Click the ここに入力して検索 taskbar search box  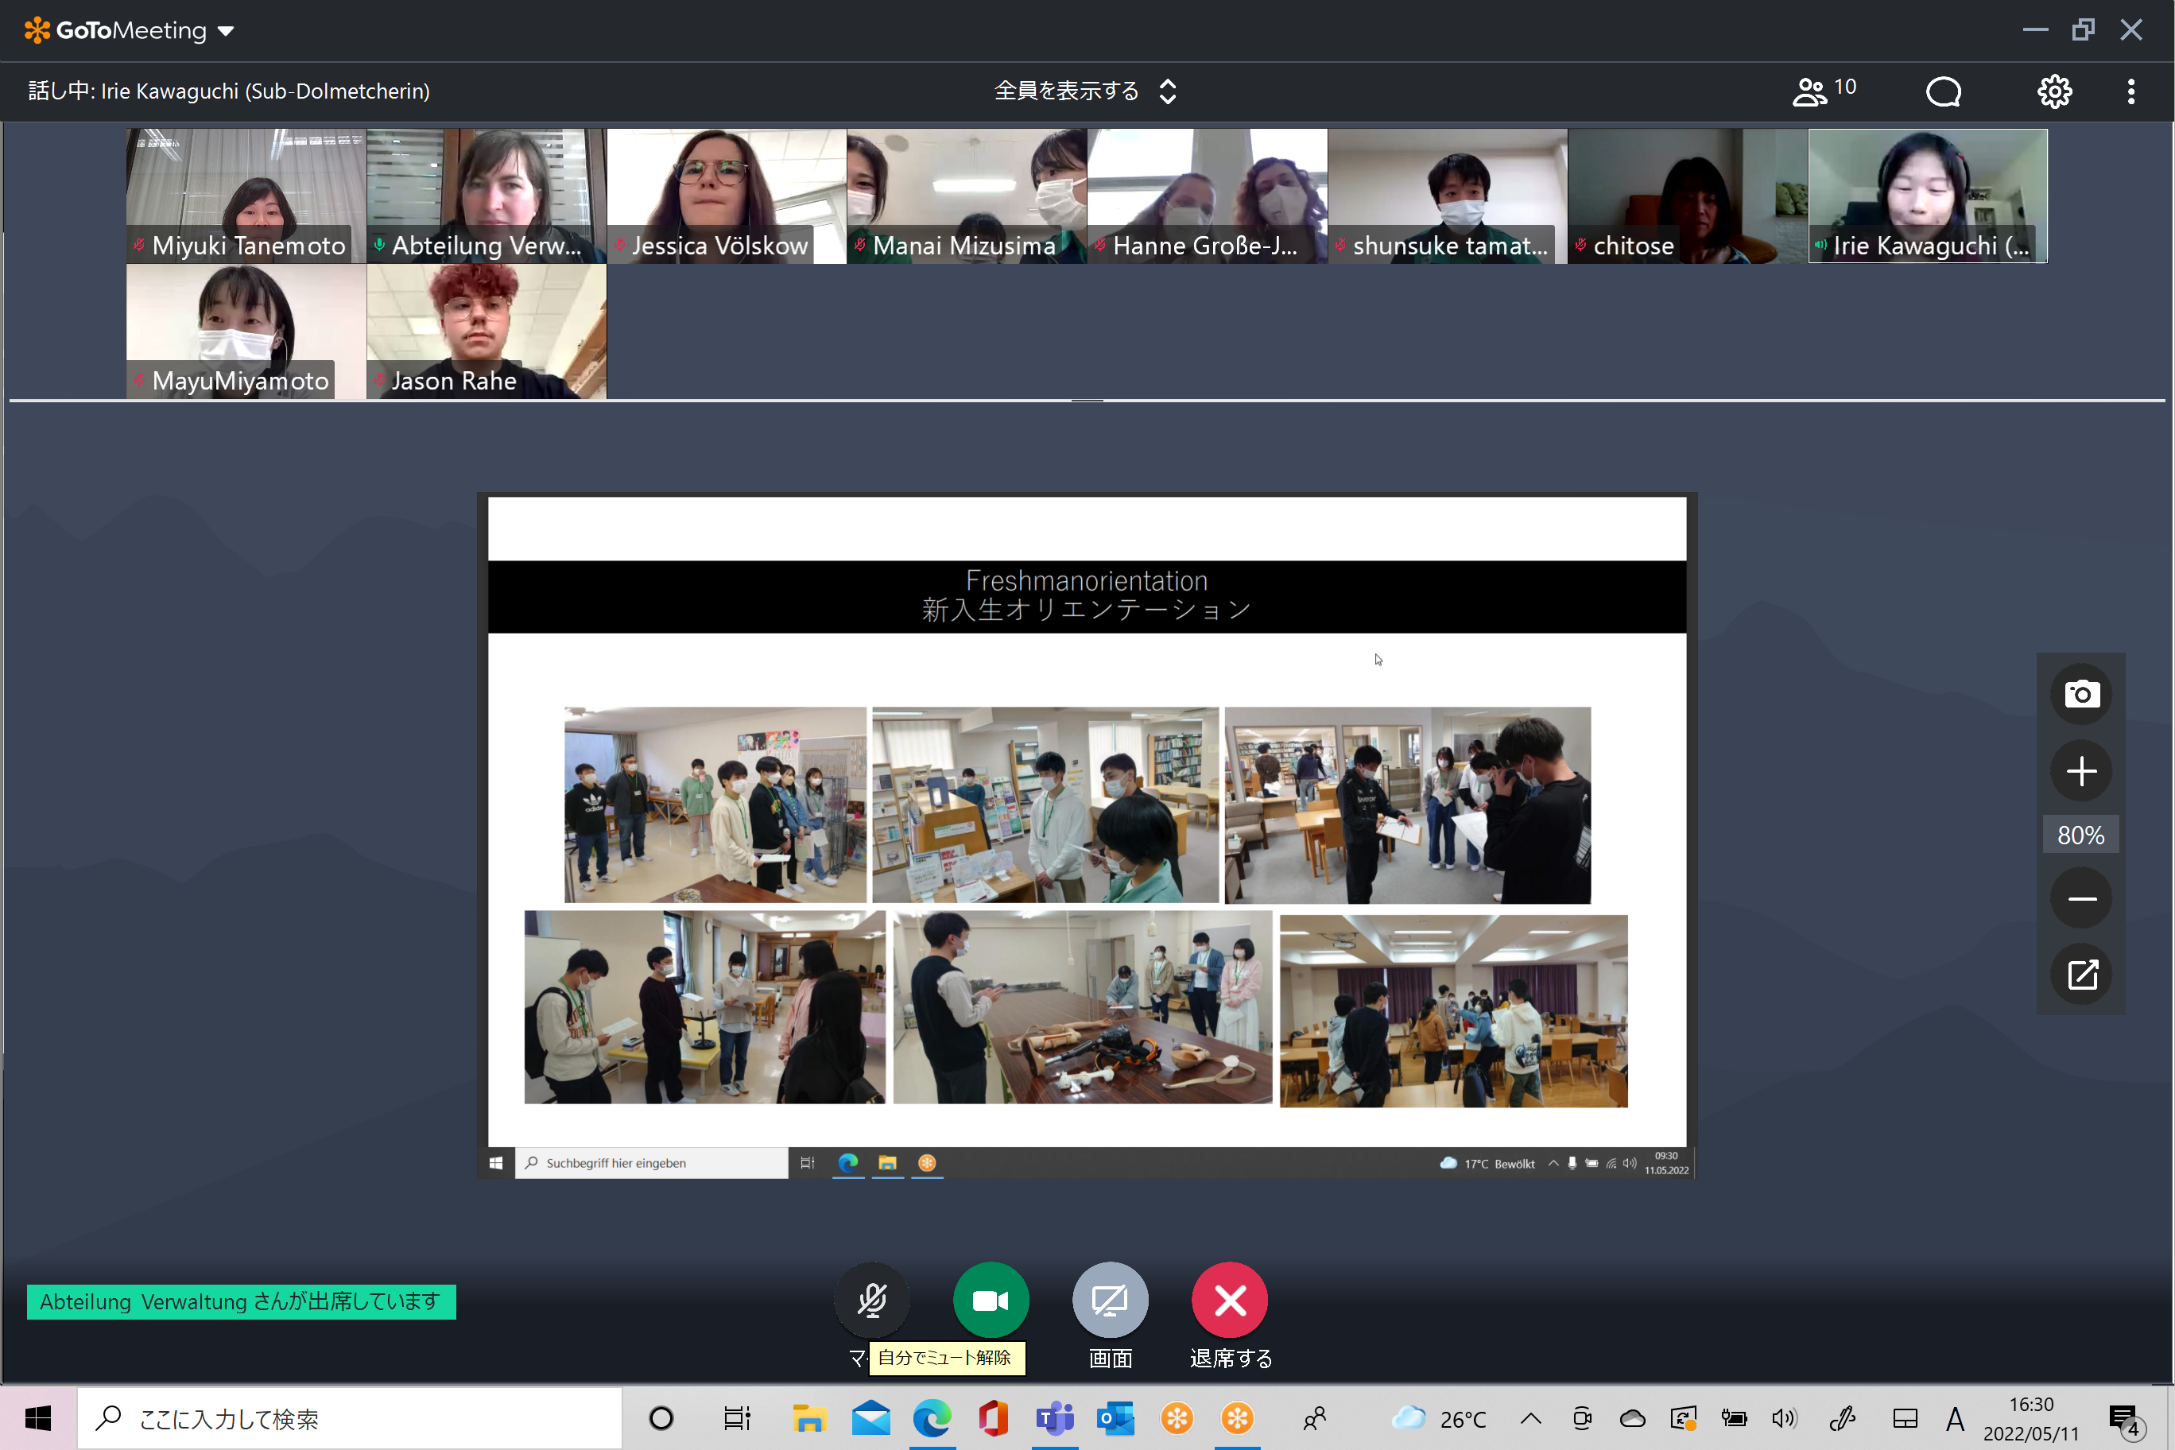[x=350, y=1417]
